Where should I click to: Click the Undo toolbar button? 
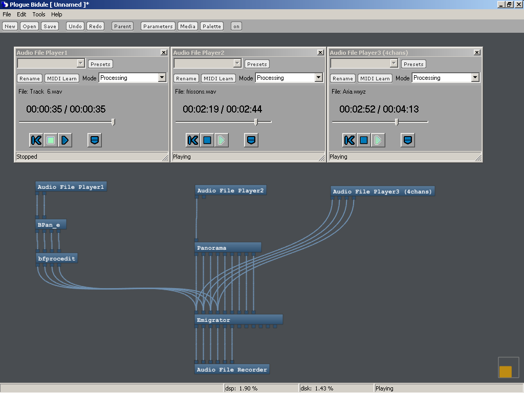pos(75,27)
